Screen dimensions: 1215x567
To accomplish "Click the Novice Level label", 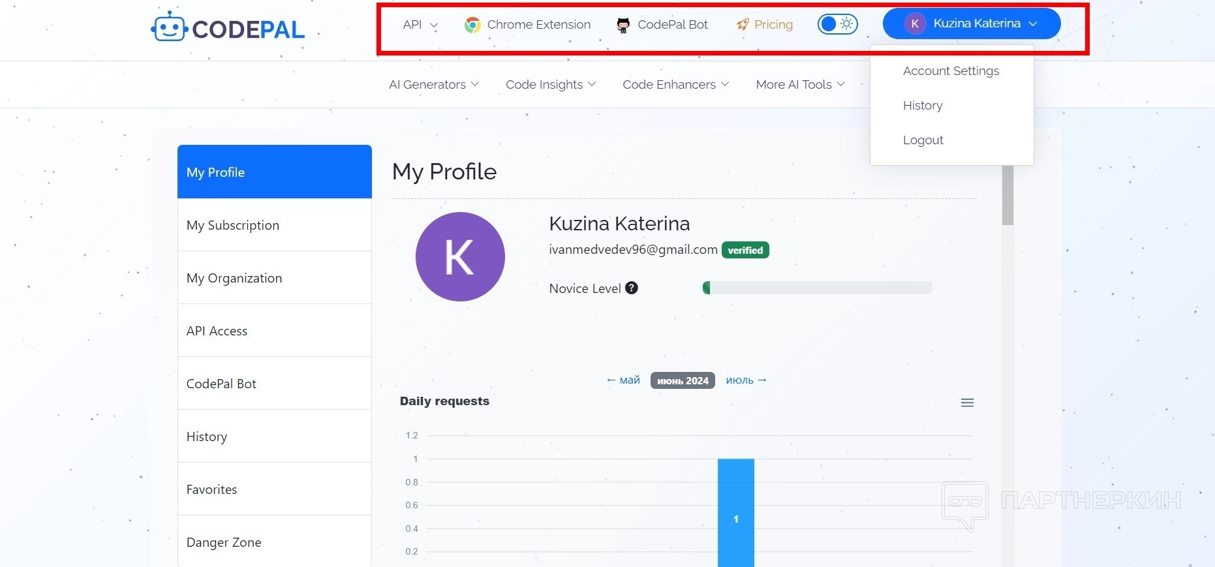I will pyautogui.click(x=585, y=288).
